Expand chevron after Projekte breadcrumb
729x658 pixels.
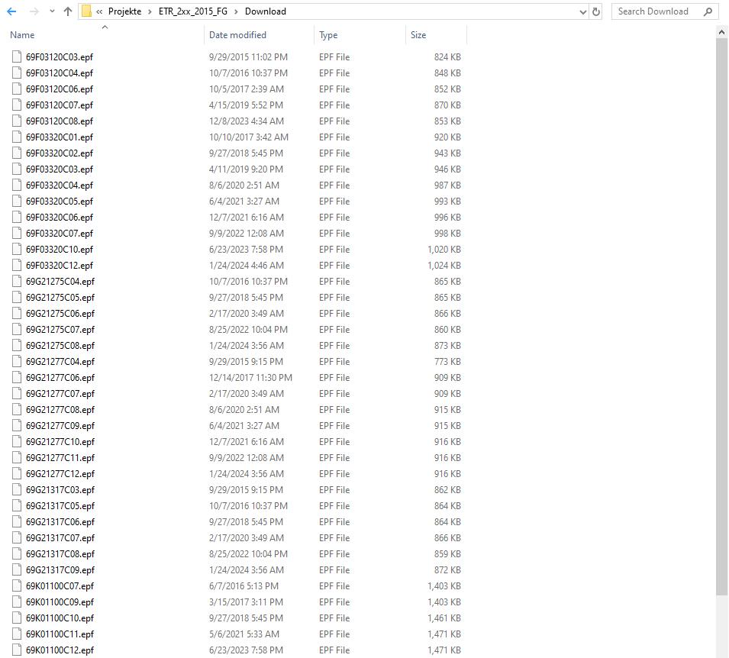(150, 11)
